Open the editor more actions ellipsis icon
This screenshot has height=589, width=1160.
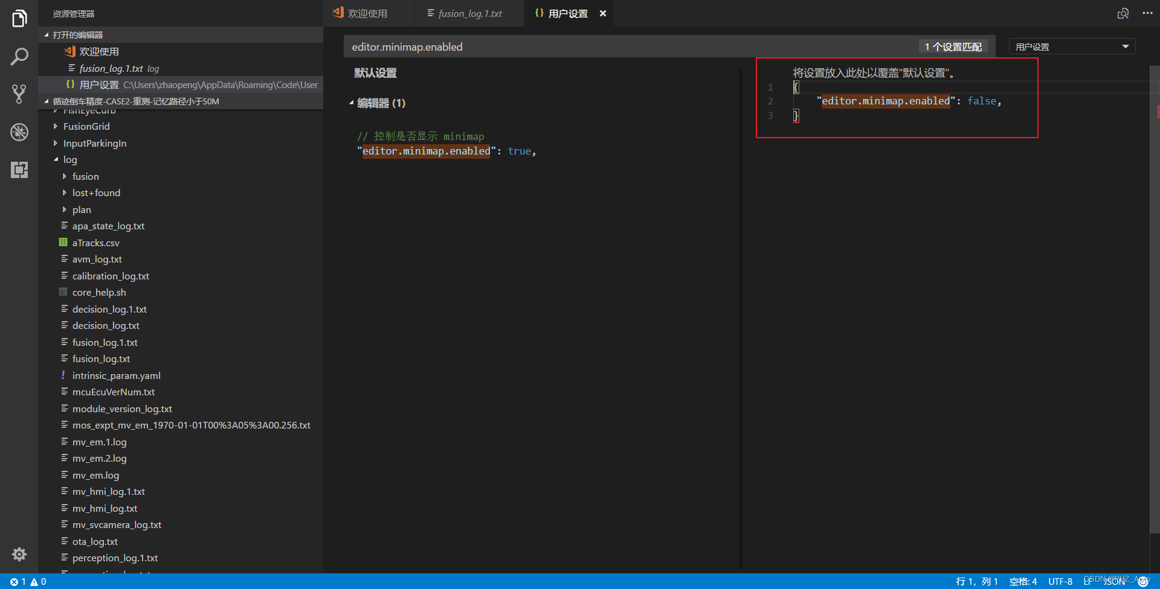(1147, 13)
